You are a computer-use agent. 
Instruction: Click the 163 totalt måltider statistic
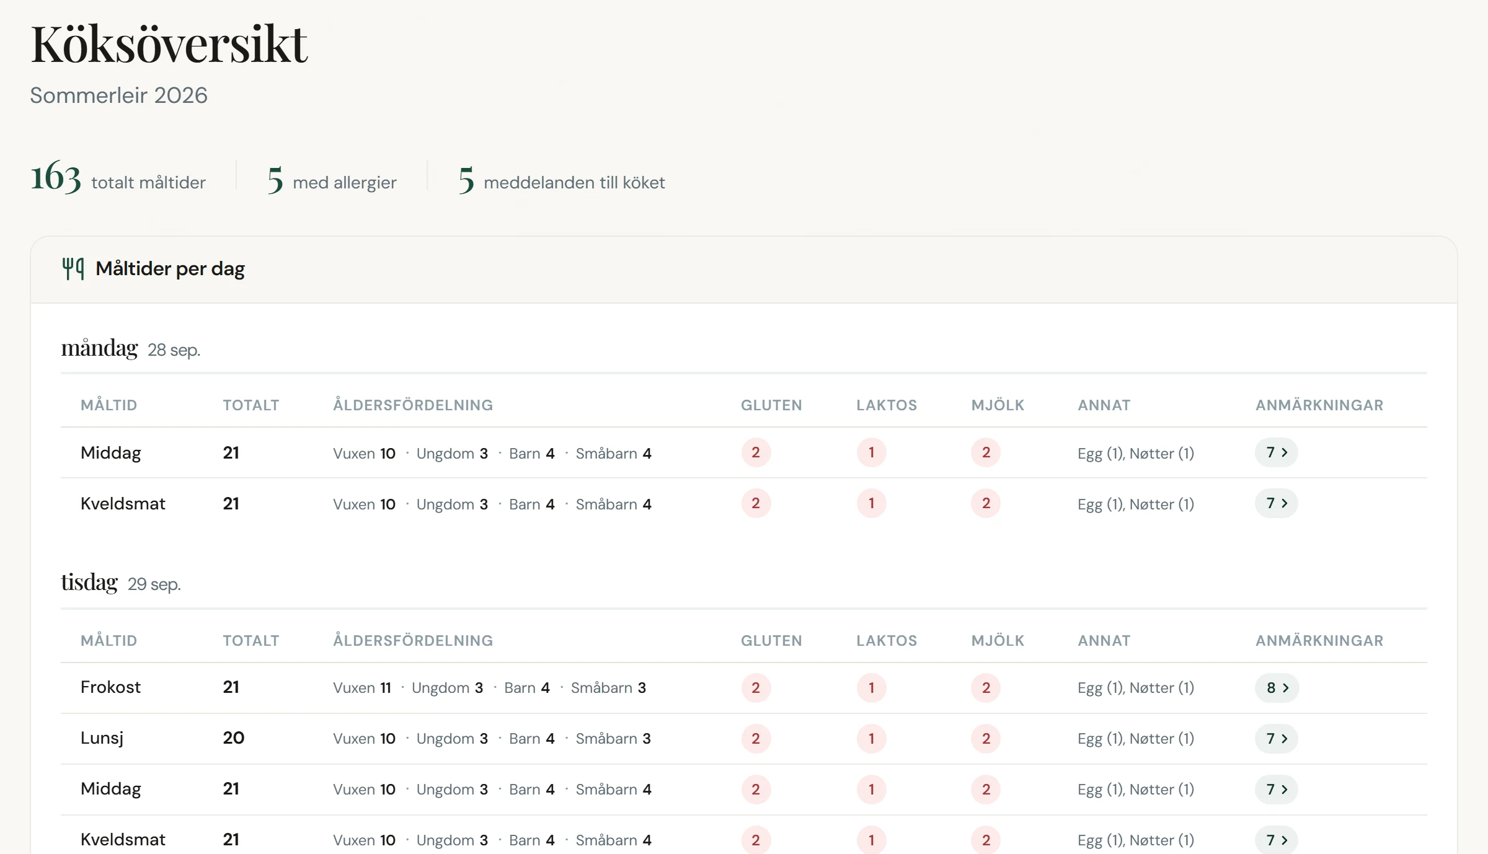point(118,178)
